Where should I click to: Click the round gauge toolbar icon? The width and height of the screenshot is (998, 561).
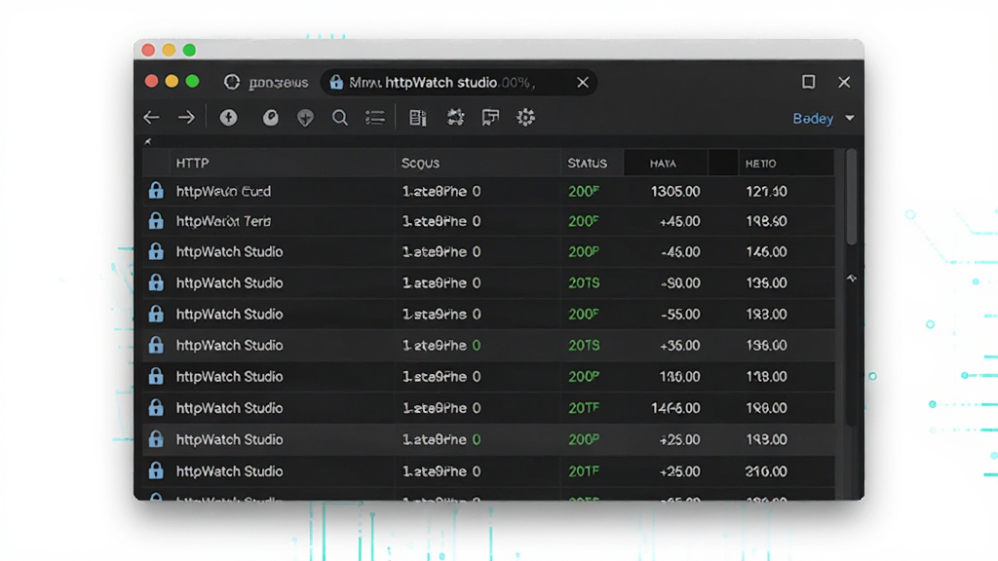click(271, 118)
